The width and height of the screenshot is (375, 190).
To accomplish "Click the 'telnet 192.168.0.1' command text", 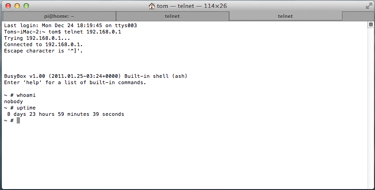I will click(93, 32).
